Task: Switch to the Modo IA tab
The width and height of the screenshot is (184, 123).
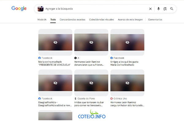Action: [x=42, y=20]
